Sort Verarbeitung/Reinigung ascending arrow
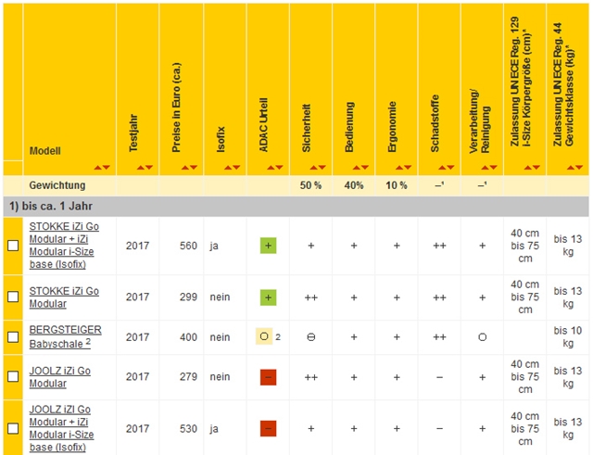The height and width of the screenshot is (455, 593). [485, 167]
